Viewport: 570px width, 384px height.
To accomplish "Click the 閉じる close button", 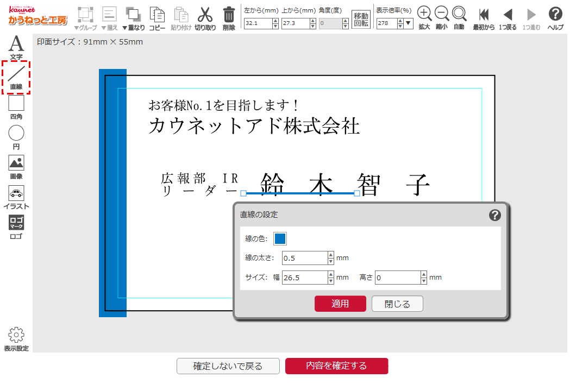I will (x=397, y=304).
